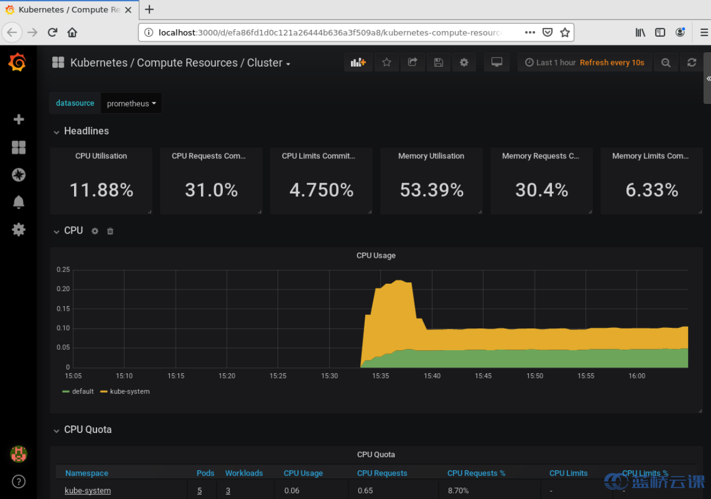Screen dimensions: 711x499
Task: Sort table by Namespace column
Action: click(x=87, y=473)
